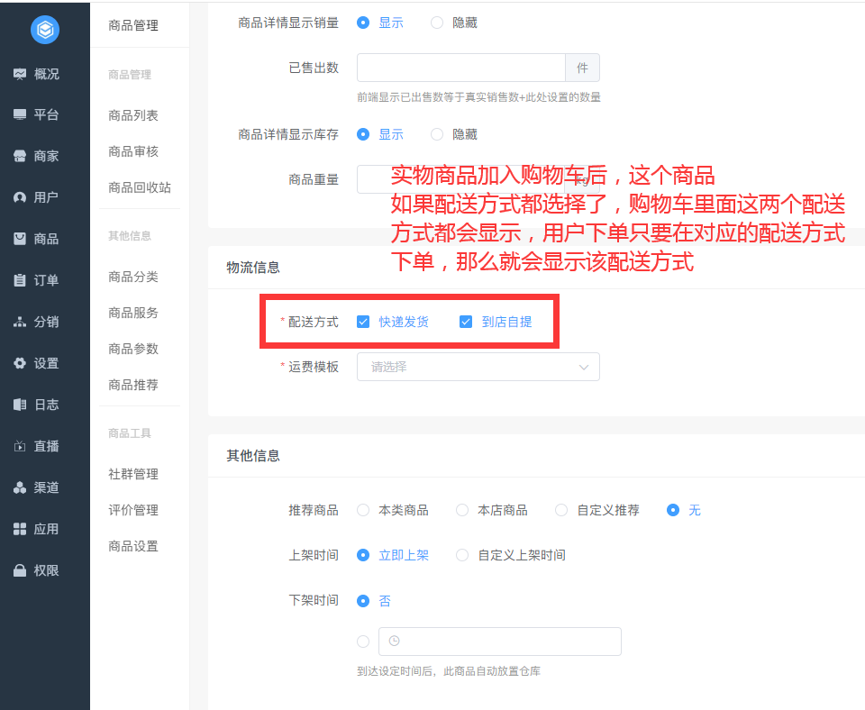Viewport: 865px width, 710px height.
Task: Open 社群管理 in the submenu
Action: pos(133,474)
